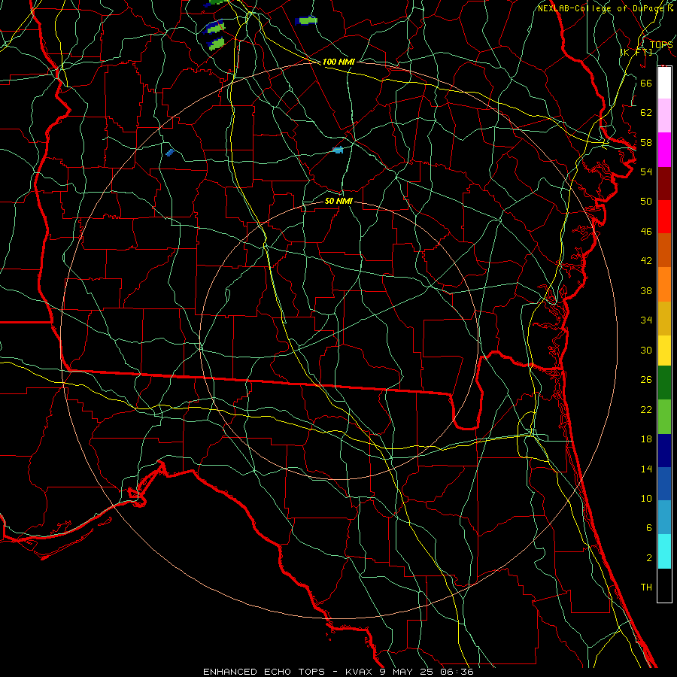Click the "58" legend value
This screenshot has height=677, width=677.
(x=646, y=142)
